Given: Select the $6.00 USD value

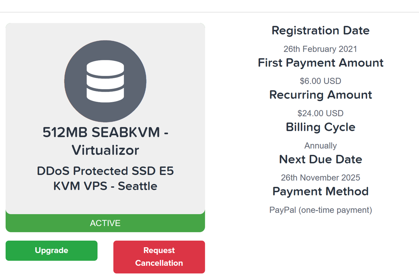Looking at the screenshot, I should 320,81.
